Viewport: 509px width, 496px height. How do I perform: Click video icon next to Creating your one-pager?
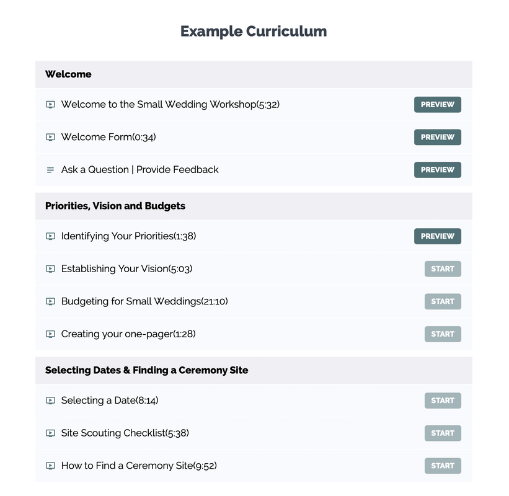[x=50, y=334]
